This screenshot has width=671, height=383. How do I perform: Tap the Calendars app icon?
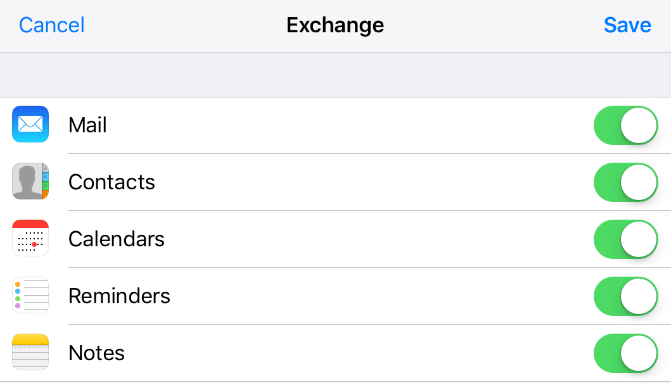pos(30,238)
